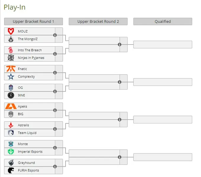This screenshot has width=201, height=177.
Task: Open the Complexity team link
Action: click(26, 76)
